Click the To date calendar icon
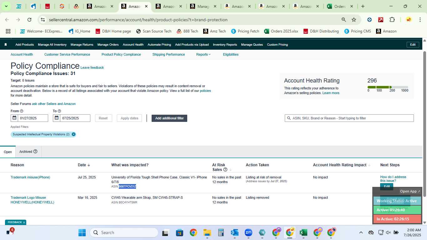Image resolution: width=427 pixels, height=240 pixels. (x=57, y=118)
